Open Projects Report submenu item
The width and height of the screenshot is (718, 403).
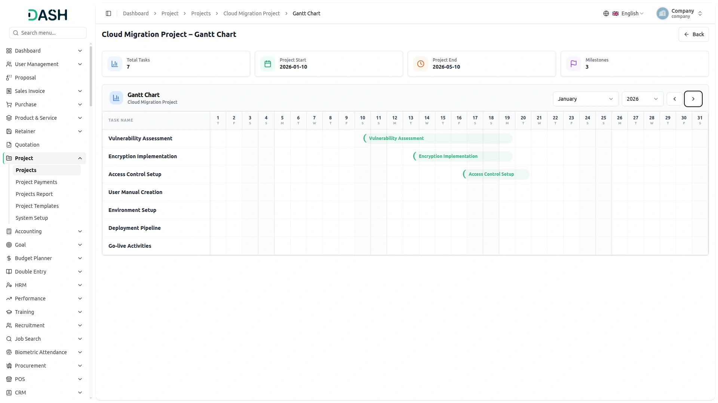pyautogui.click(x=47, y=194)
